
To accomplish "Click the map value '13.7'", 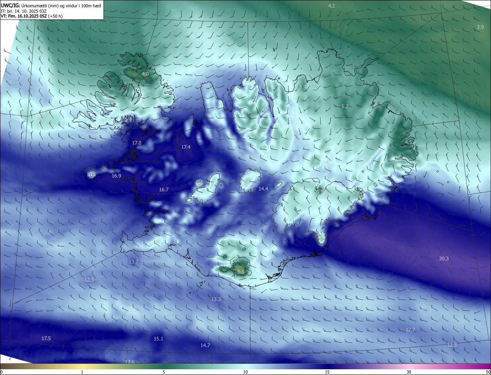I will (133, 262).
